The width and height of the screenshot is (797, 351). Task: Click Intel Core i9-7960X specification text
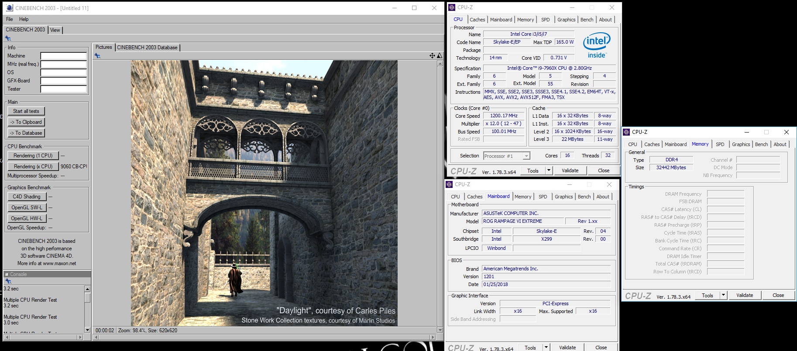pyautogui.click(x=550, y=68)
